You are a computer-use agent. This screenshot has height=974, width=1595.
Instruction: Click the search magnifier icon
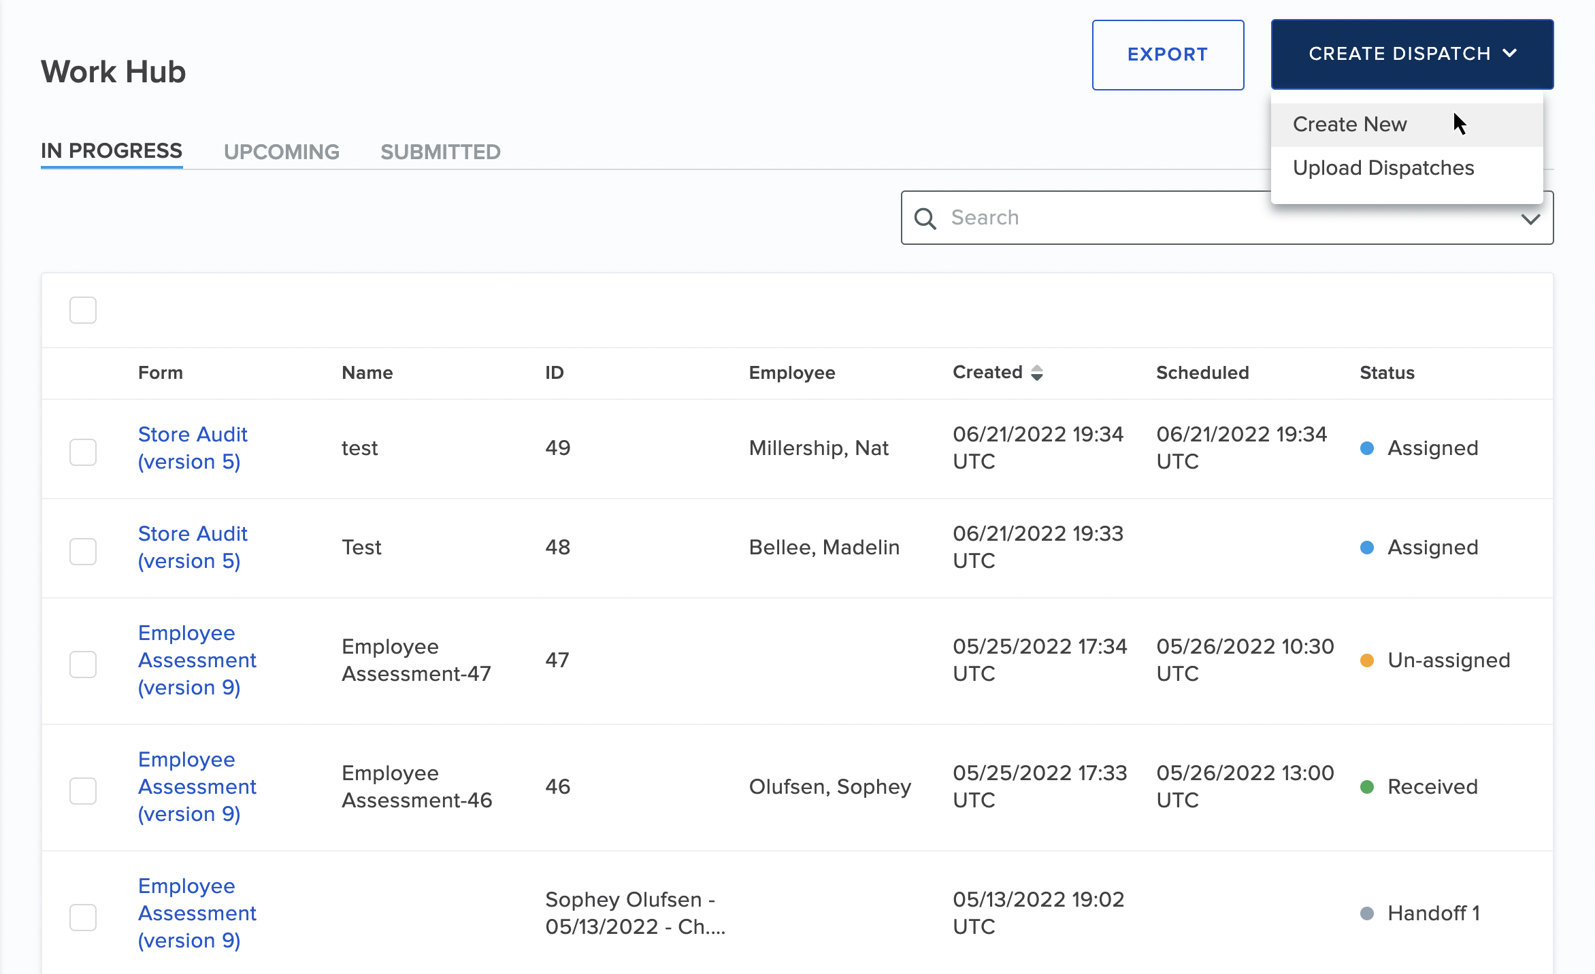point(925,218)
